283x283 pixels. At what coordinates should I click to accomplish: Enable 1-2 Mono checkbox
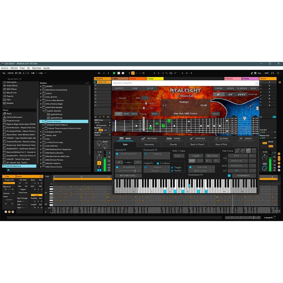pos(158,163)
